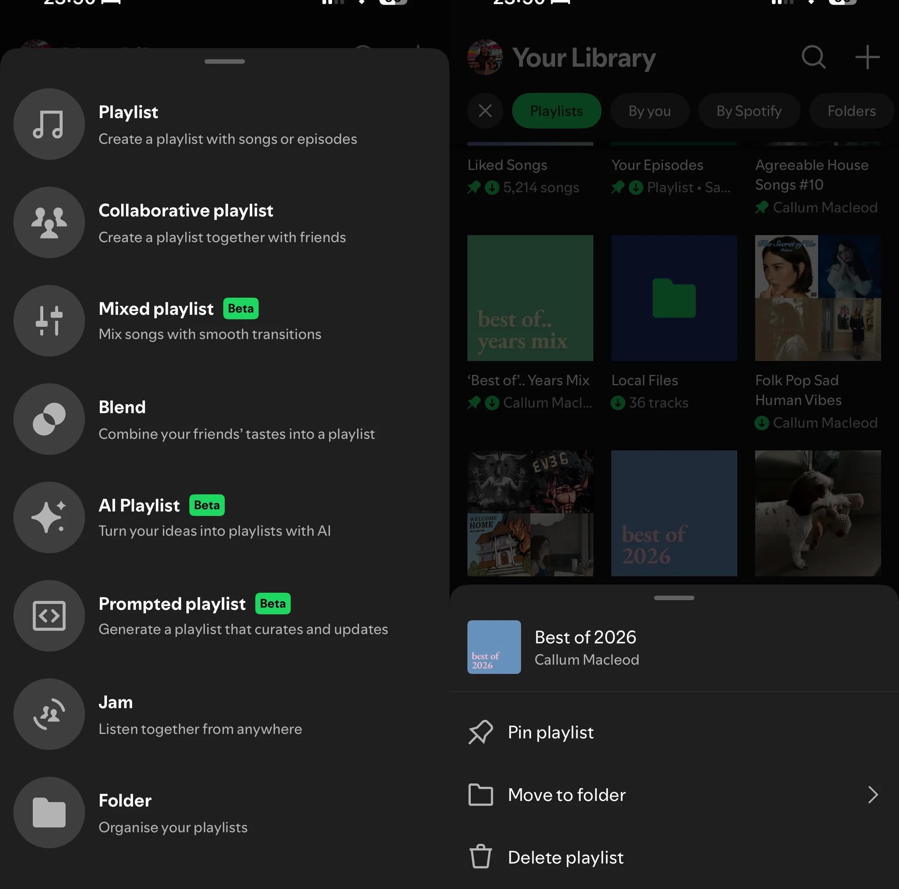Viewport: 899px width, 889px height.
Task: Tap the trash icon beside Delete playlist
Action: tap(481, 857)
